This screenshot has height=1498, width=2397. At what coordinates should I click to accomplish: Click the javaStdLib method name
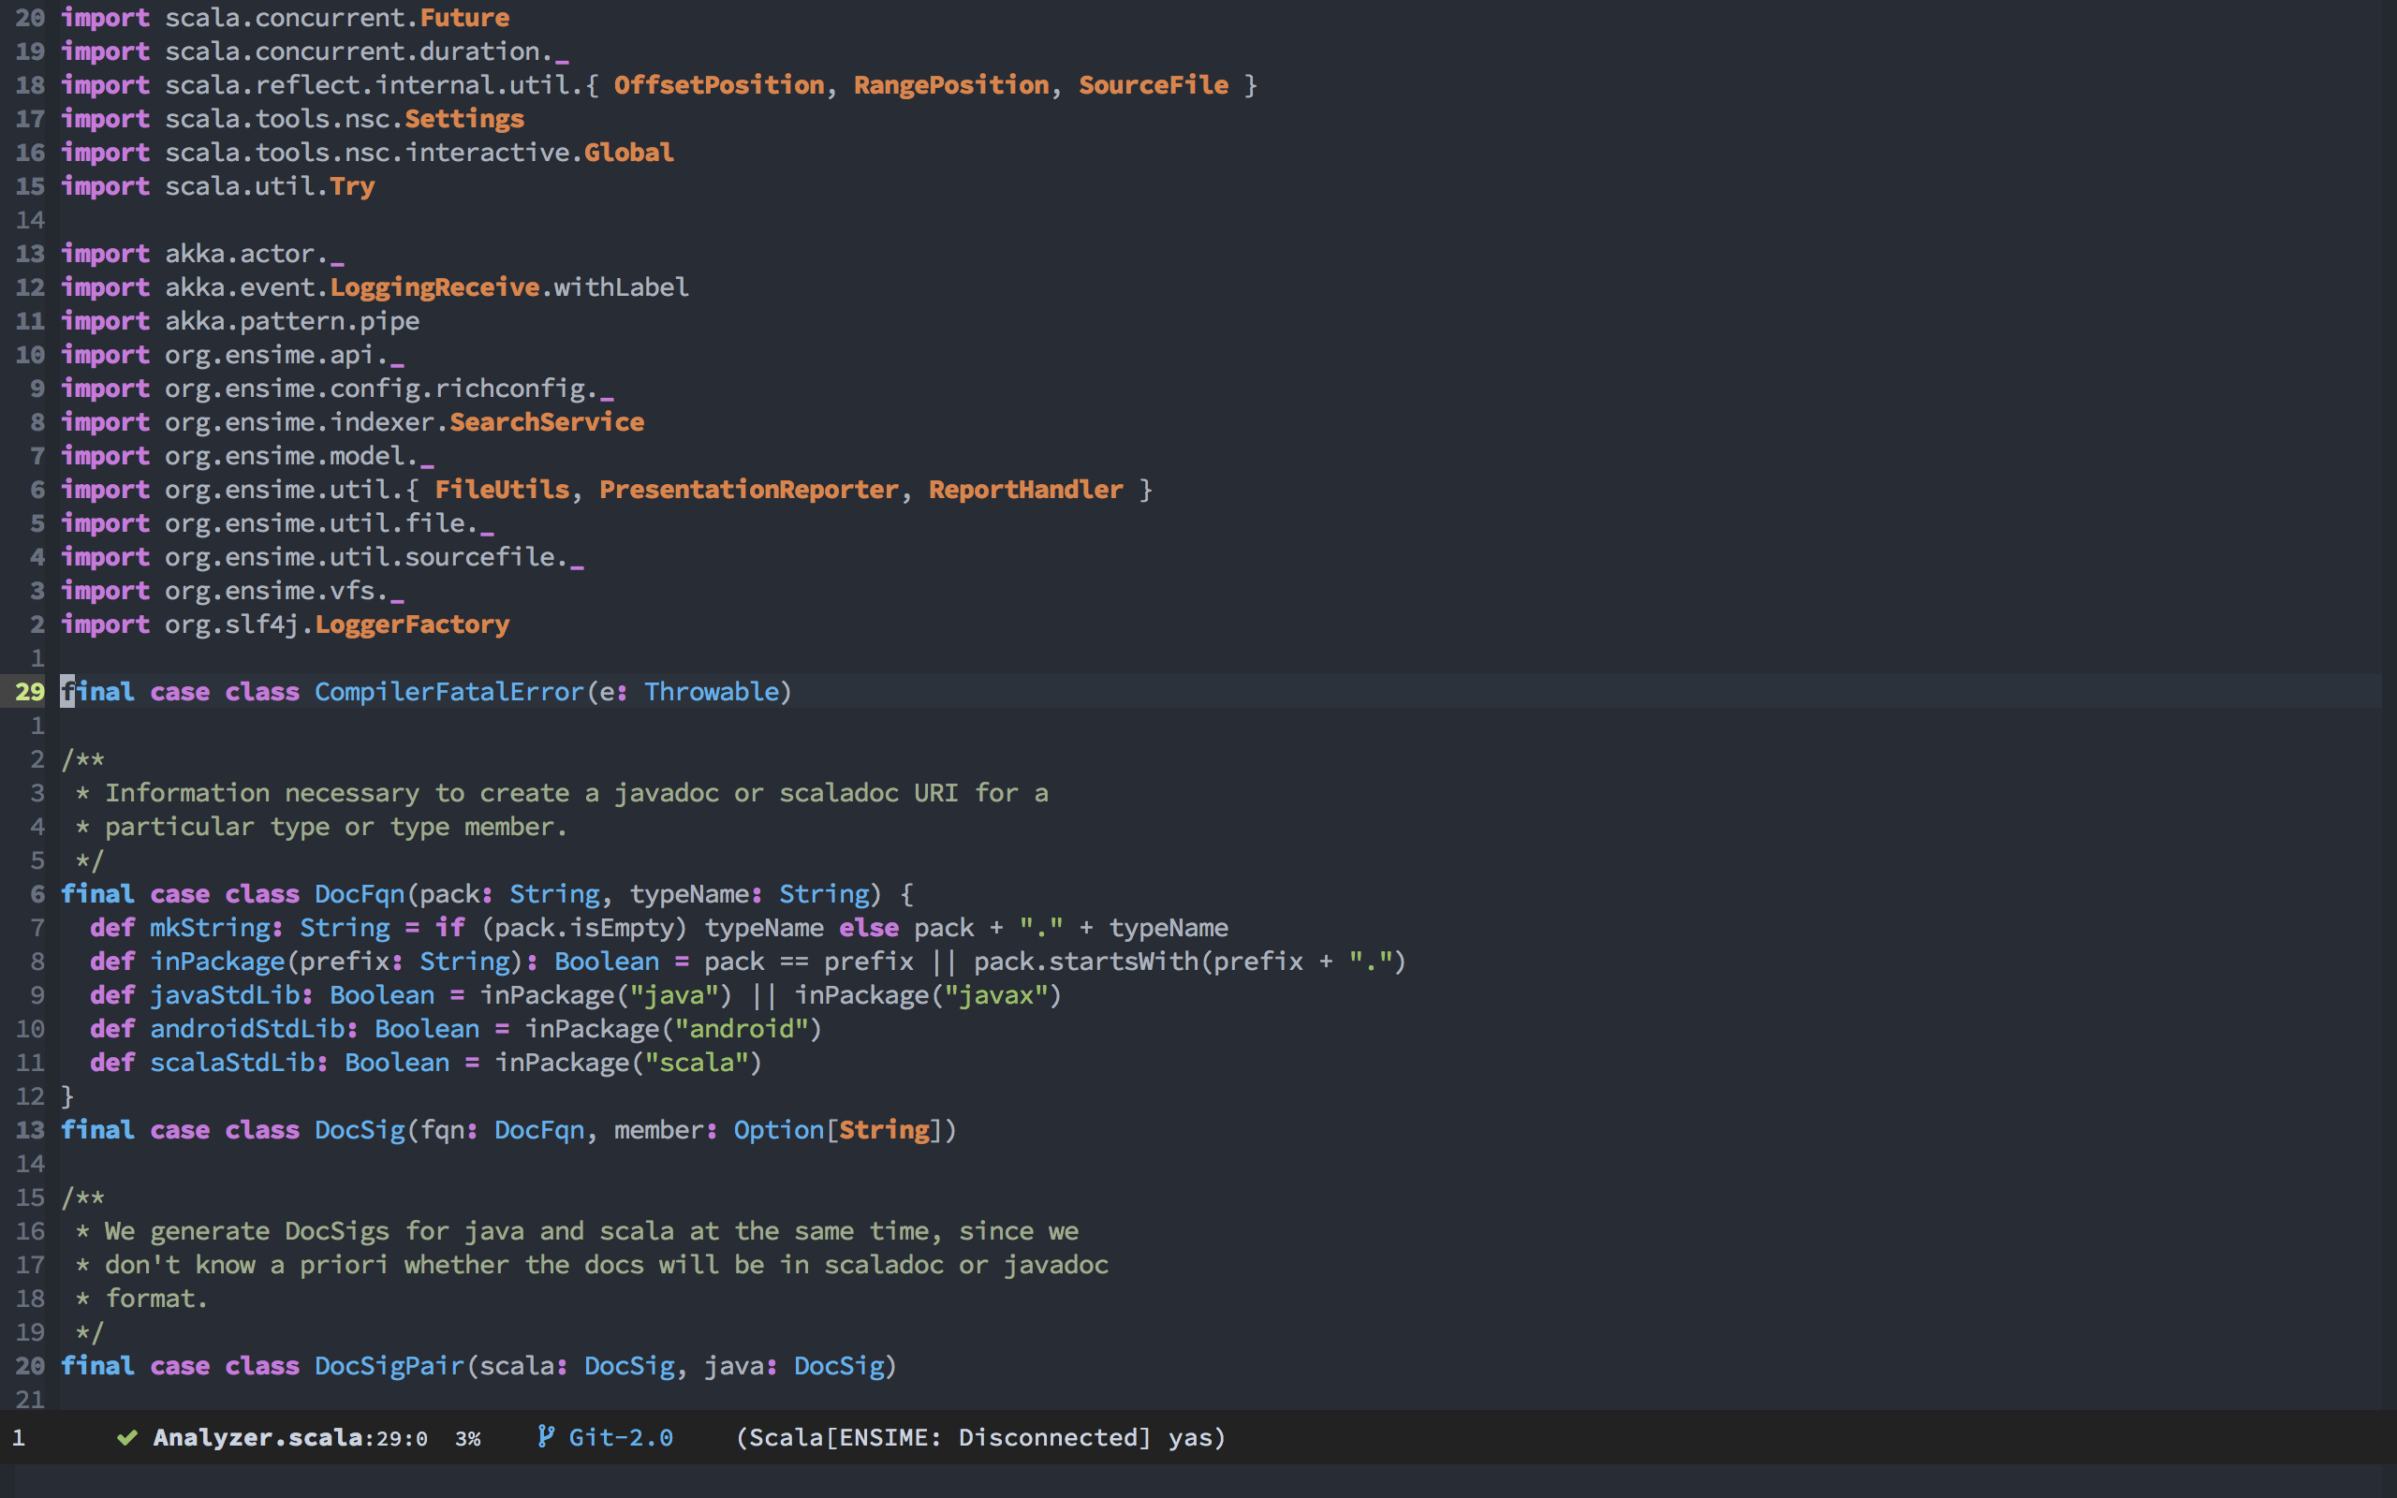224,994
